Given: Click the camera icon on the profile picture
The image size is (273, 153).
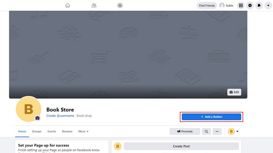Looking at the screenshot, I should coord(38,118).
